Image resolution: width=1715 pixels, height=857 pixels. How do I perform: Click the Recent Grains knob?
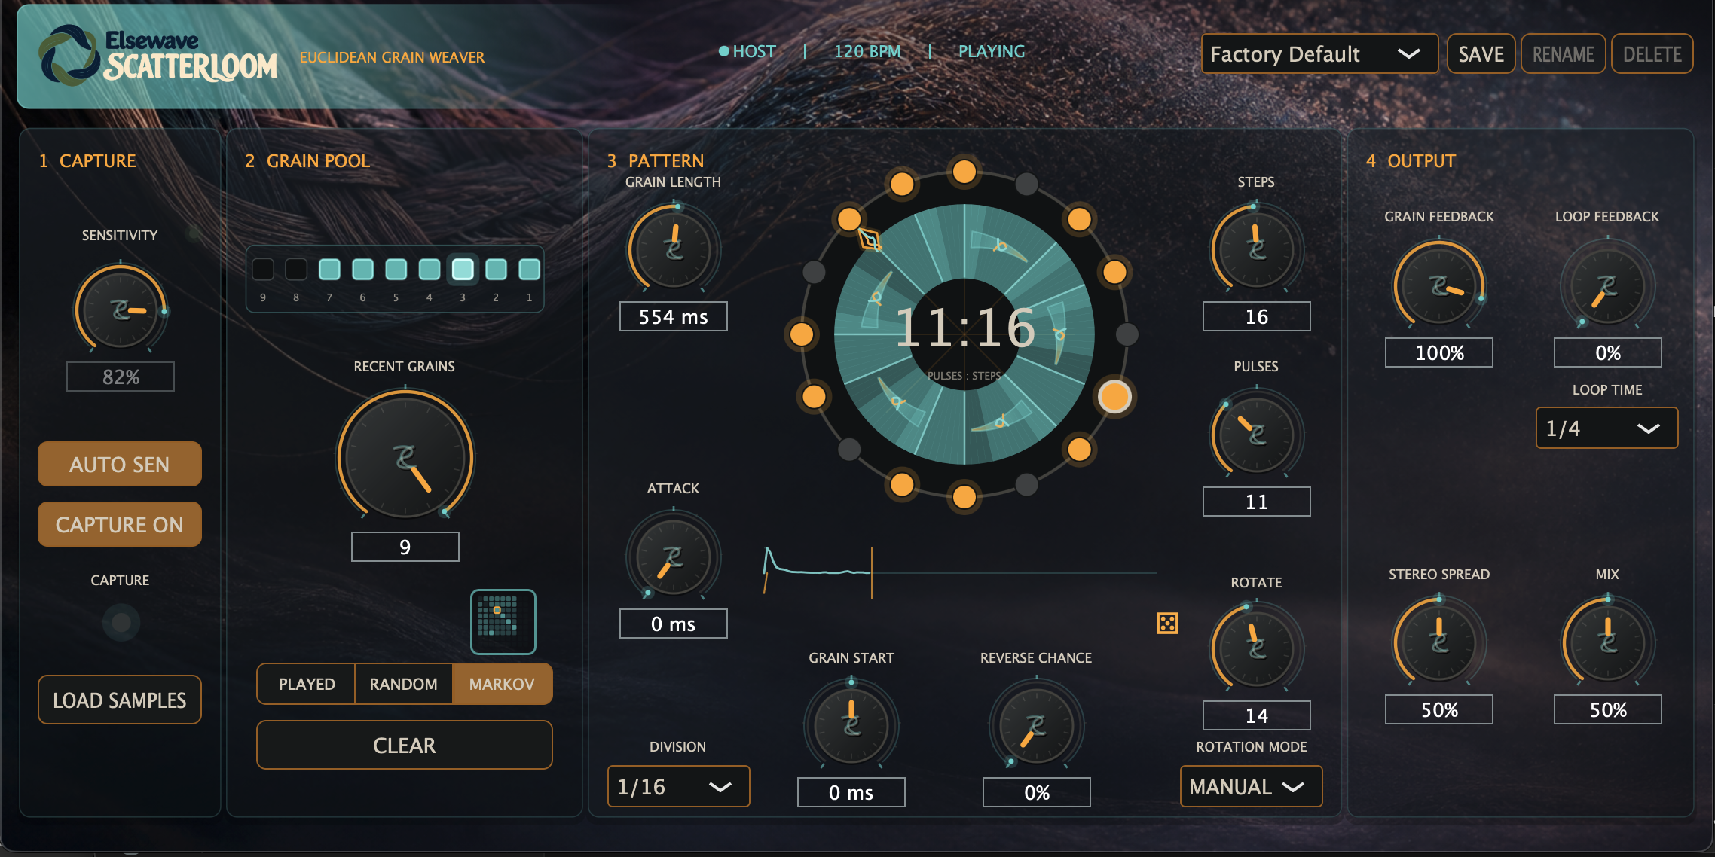tap(405, 456)
